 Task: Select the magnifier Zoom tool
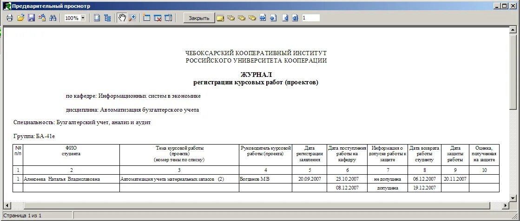[x=132, y=18]
